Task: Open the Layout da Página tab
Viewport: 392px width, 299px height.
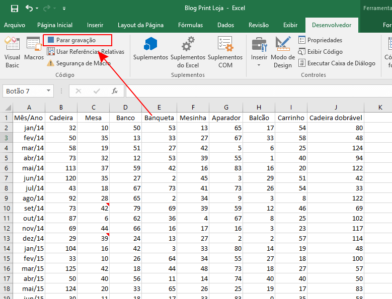Action: pos(140,25)
